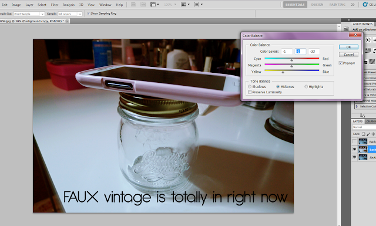Click the Yellow-Blue slider handle
Viewport: 376px width, 226px height.
pos(283,72)
